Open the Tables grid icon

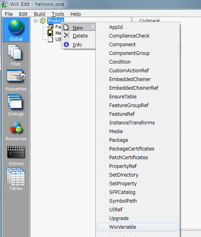[x=16, y=177]
